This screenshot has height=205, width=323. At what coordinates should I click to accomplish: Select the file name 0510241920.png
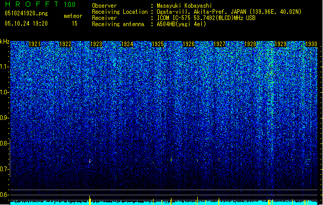point(26,13)
